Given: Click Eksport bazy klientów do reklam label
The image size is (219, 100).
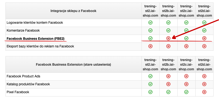Looking at the screenshot, I should pyautogui.click(x=40, y=46).
